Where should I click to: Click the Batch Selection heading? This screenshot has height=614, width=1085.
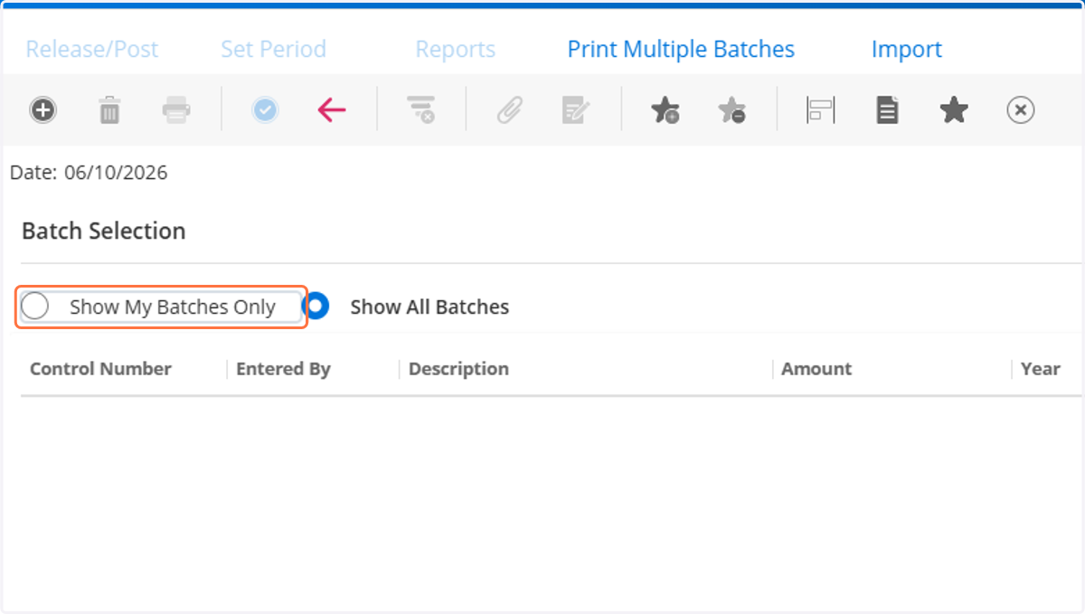pos(104,231)
